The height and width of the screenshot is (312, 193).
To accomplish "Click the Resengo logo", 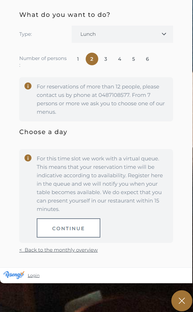I will [14, 275].
